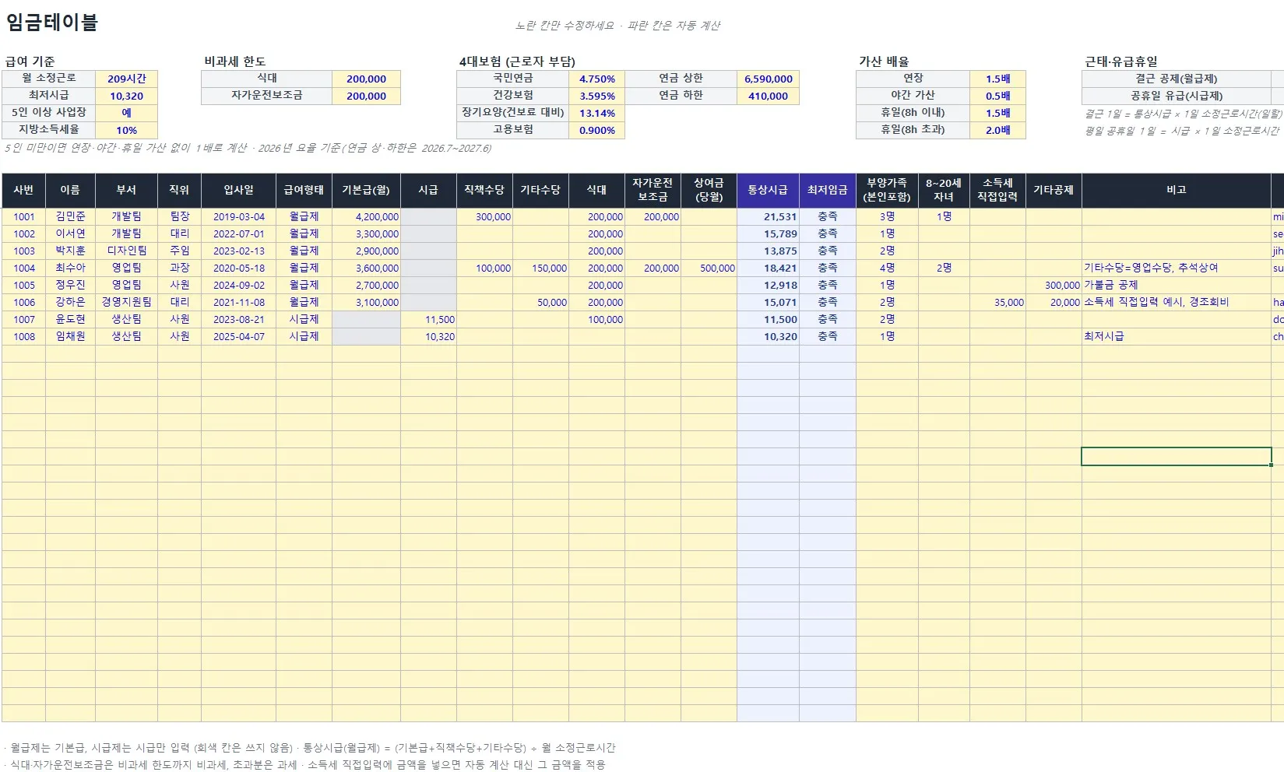Image resolution: width=1284 pixels, height=772 pixels.
Task: Click the minimum wage value 10,320
Action: click(x=126, y=96)
